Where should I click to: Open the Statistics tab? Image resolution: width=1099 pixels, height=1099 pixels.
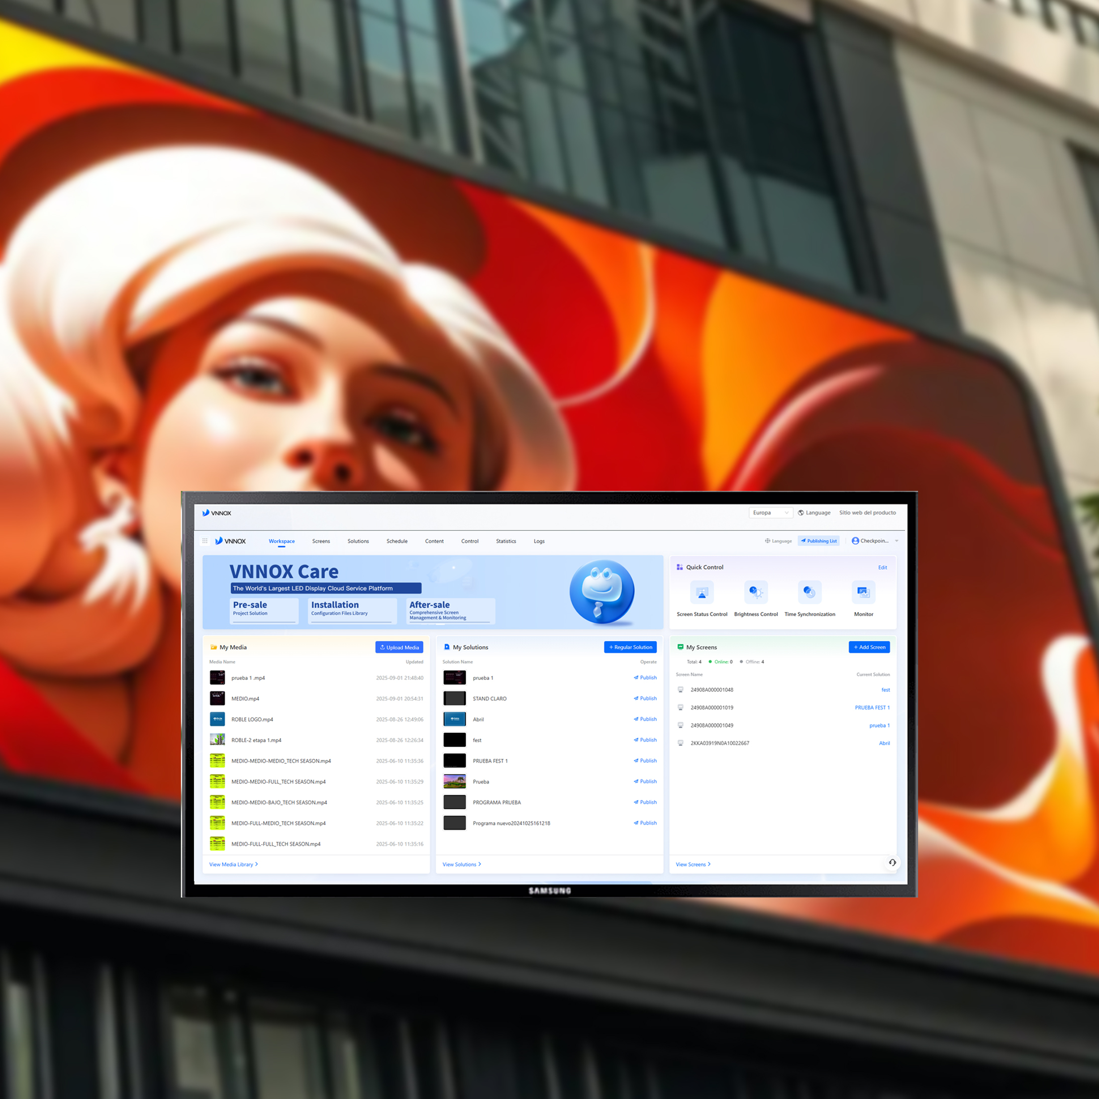click(x=506, y=541)
